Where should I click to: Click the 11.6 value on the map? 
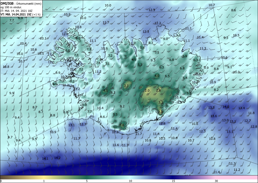(x=116, y=145)
